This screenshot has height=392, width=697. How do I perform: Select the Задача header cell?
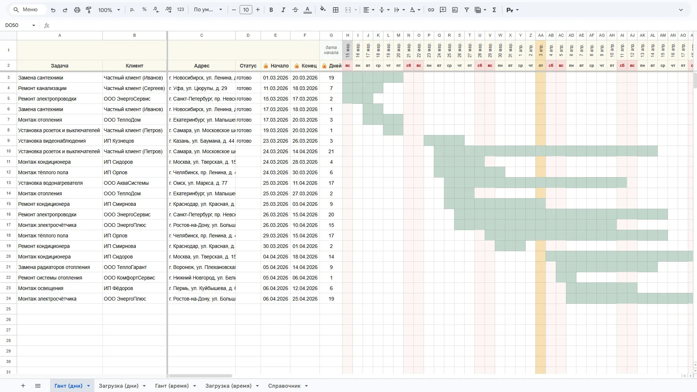60,66
